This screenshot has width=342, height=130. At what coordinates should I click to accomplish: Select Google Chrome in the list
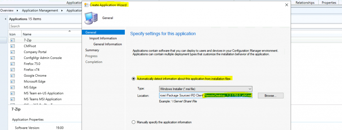pos(35,76)
